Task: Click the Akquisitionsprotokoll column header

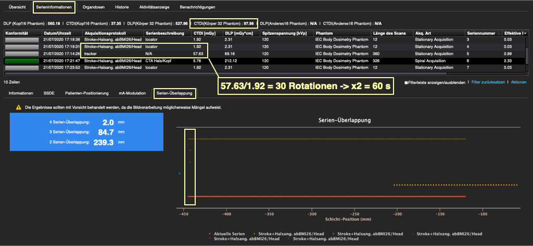Action: click(x=113, y=33)
